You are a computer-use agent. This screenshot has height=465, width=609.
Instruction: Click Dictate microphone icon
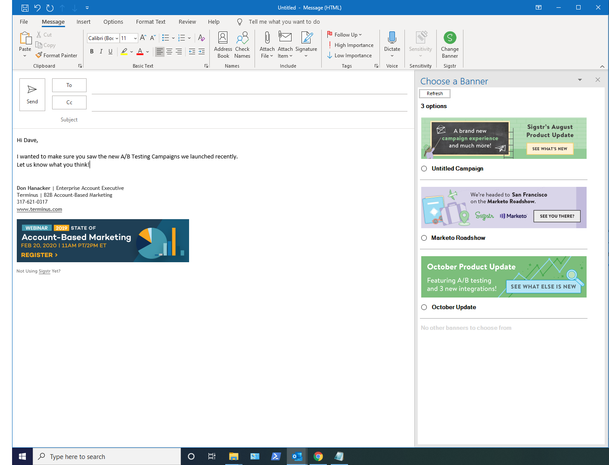pyautogui.click(x=392, y=38)
